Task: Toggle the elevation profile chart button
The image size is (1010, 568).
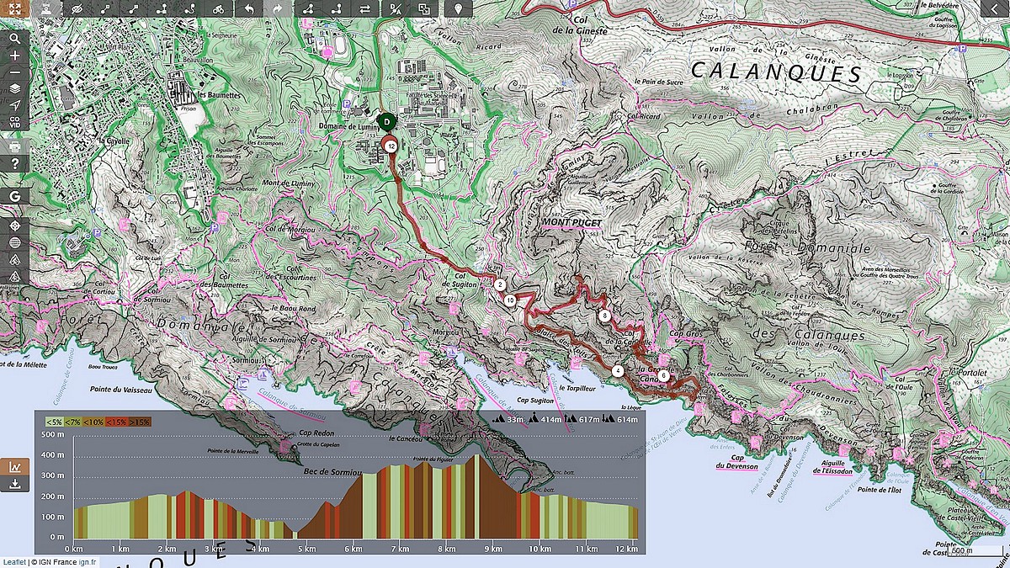Action: coord(14,467)
